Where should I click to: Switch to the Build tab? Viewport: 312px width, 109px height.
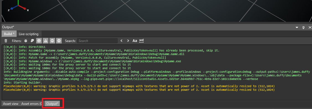[x=9, y=34]
